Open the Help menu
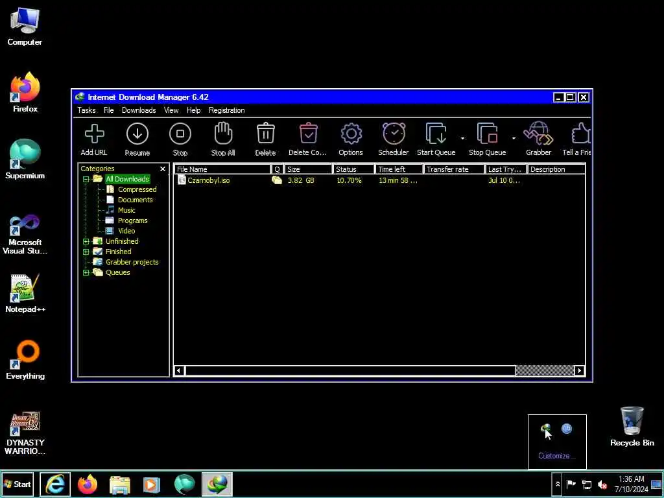Screen dimensions: 664x498 click(x=193, y=110)
